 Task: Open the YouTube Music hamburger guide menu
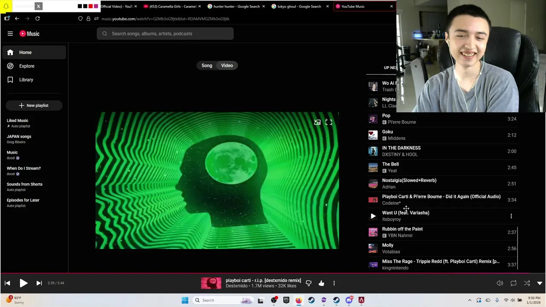(x=10, y=34)
